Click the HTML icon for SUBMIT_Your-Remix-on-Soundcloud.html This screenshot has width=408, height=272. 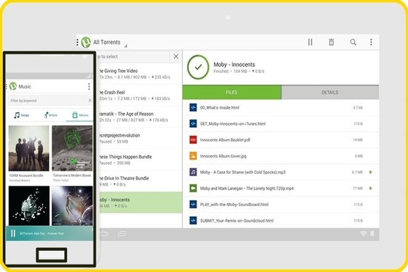click(x=193, y=220)
